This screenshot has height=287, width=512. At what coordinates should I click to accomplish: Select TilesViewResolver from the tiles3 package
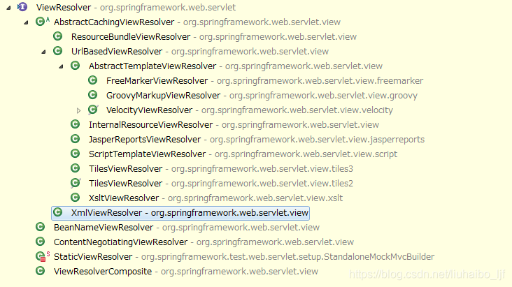[x=221, y=169]
